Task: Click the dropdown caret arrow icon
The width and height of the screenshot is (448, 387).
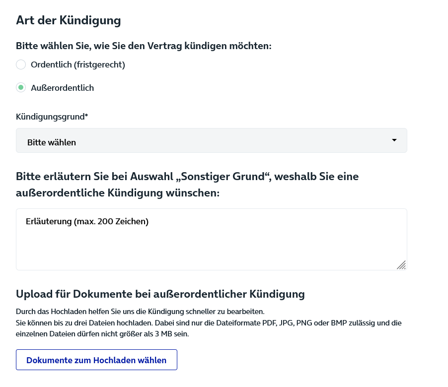Action: tap(394, 140)
